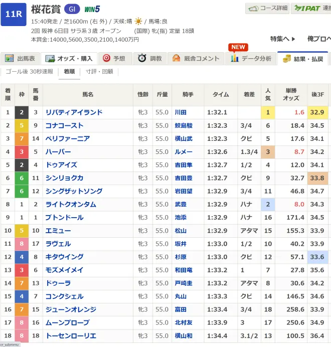Switch to ゴール後 30秒速報 sub-tab

click(x=29, y=72)
